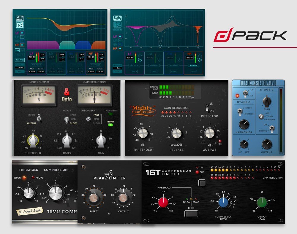Click the Below chevron on the HF band
Viewport: 297px width, 234px height.
(x=200, y=61)
